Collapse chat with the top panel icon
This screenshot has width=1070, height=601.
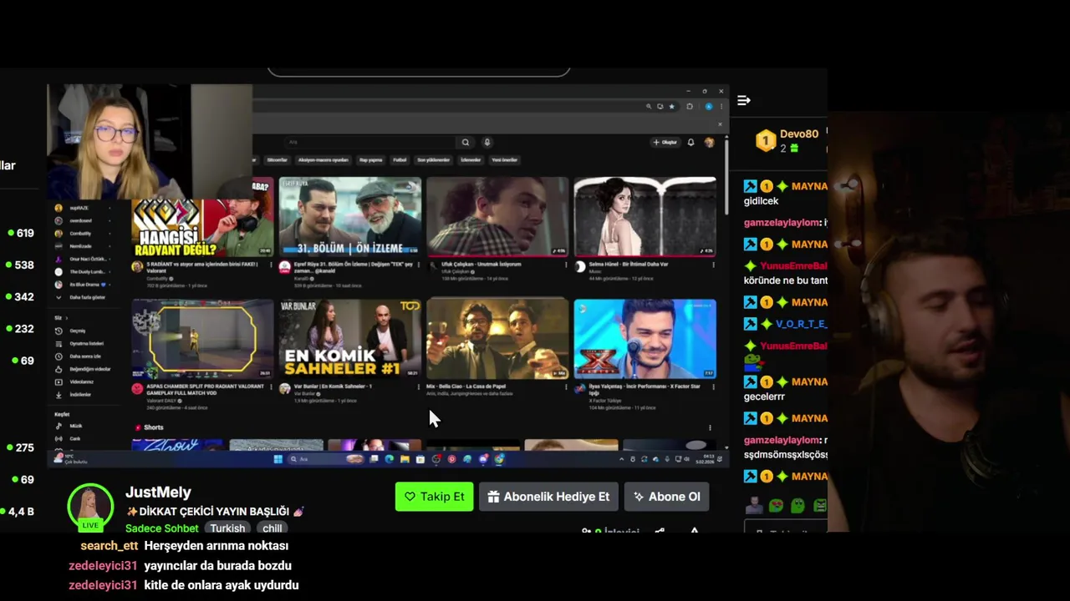coord(744,100)
